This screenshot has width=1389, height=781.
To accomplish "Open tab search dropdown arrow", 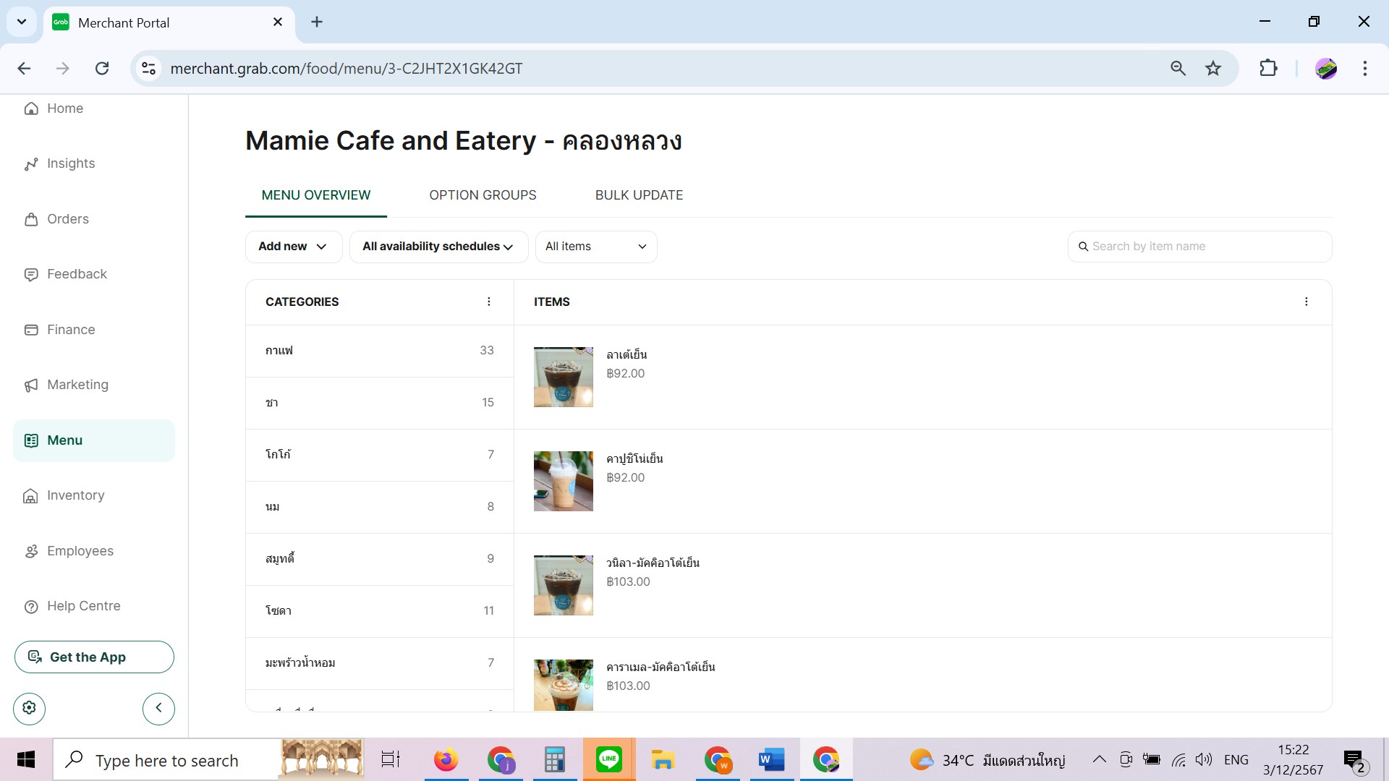I will 22,22.
